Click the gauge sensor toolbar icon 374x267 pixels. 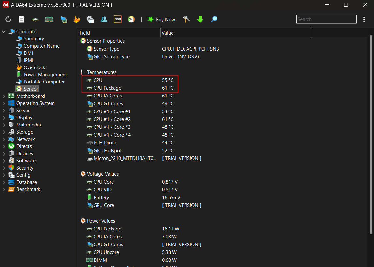(x=131, y=20)
